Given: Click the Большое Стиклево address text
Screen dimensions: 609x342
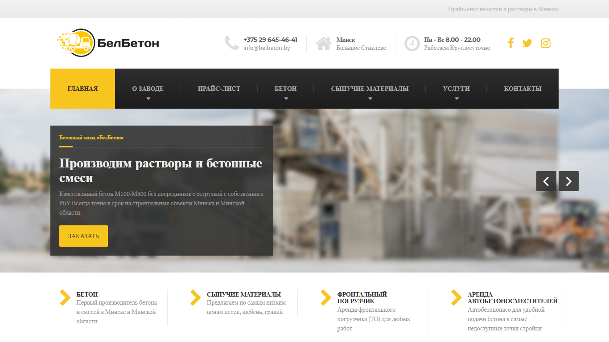Looking at the screenshot, I should tap(361, 48).
